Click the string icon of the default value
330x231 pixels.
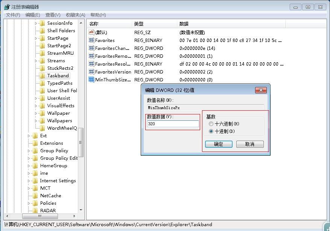tap(91, 33)
